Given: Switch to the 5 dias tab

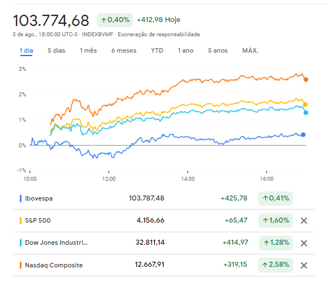Looking at the screenshot, I should click(57, 50).
